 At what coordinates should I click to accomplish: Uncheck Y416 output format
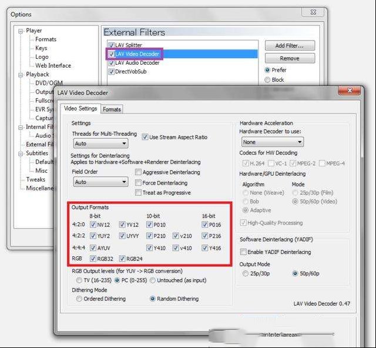tap(204, 247)
